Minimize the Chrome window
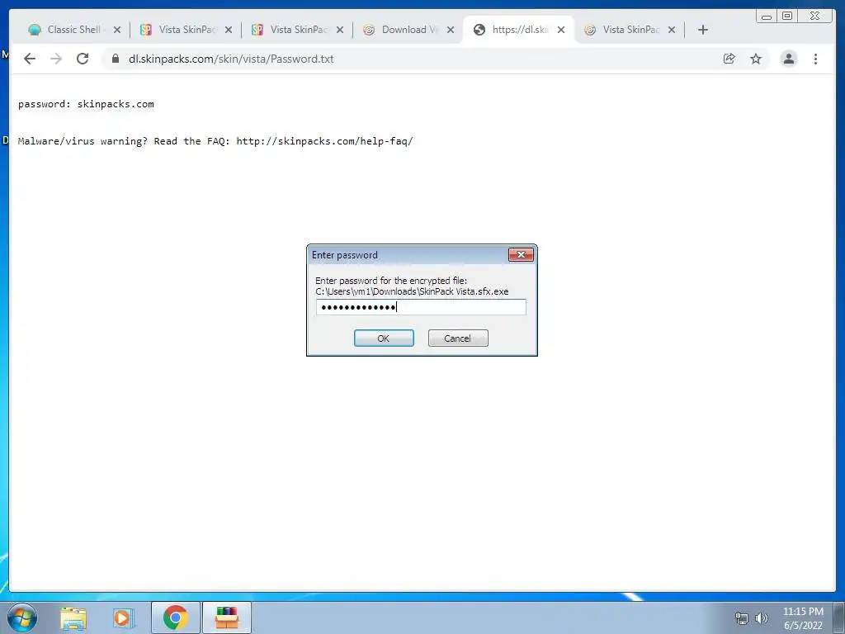This screenshot has height=634, width=845. coord(767,17)
